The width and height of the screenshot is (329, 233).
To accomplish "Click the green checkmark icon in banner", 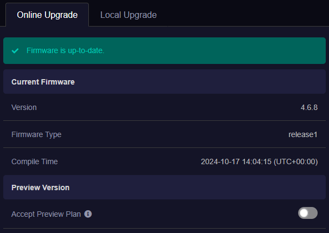I will (15, 50).
